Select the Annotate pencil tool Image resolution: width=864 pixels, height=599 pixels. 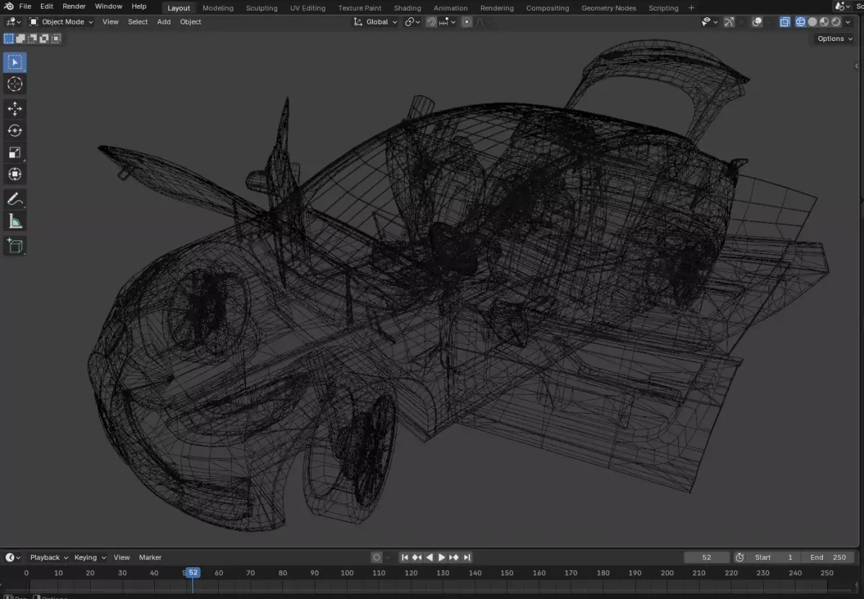pyautogui.click(x=15, y=199)
